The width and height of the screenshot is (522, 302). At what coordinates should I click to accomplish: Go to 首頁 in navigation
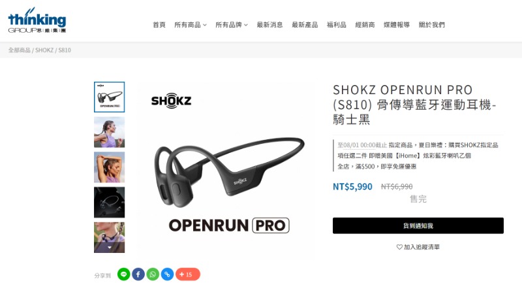click(x=159, y=25)
